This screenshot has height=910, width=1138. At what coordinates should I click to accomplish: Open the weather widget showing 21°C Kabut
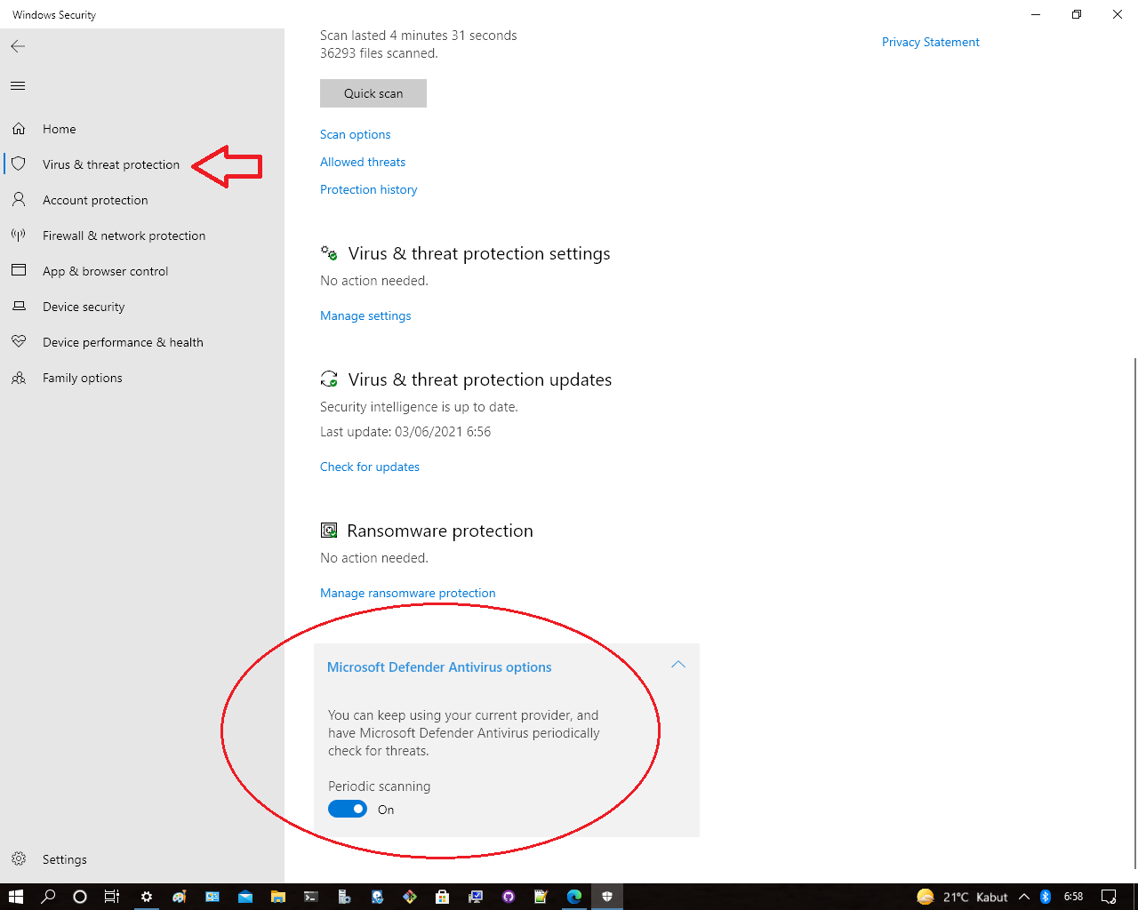pos(963,897)
